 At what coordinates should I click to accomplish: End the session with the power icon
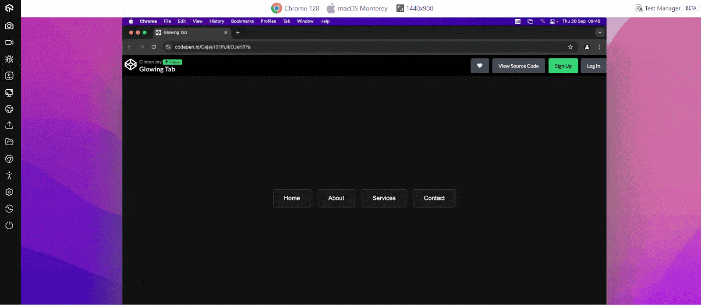pos(9,225)
